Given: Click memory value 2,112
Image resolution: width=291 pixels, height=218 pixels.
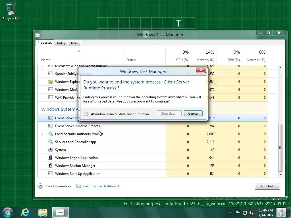Looking at the screenshot, I should pyautogui.click(x=211, y=142).
